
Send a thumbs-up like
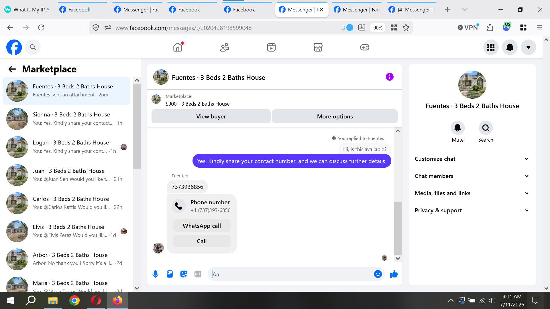click(394, 274)
